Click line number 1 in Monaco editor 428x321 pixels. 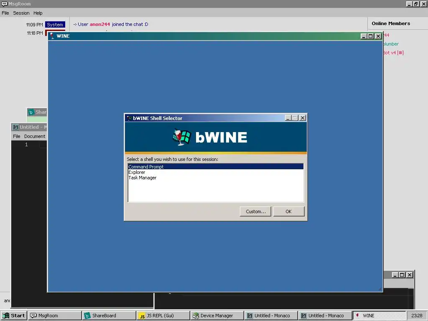click(x=26, y=144)
